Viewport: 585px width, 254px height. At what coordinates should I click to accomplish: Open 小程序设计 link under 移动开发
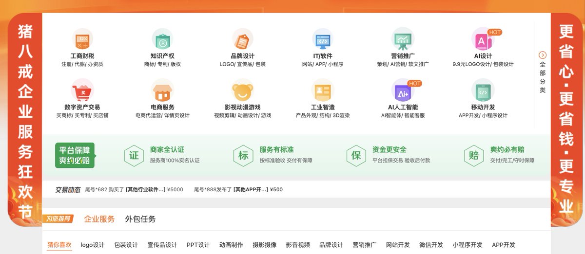495,116
